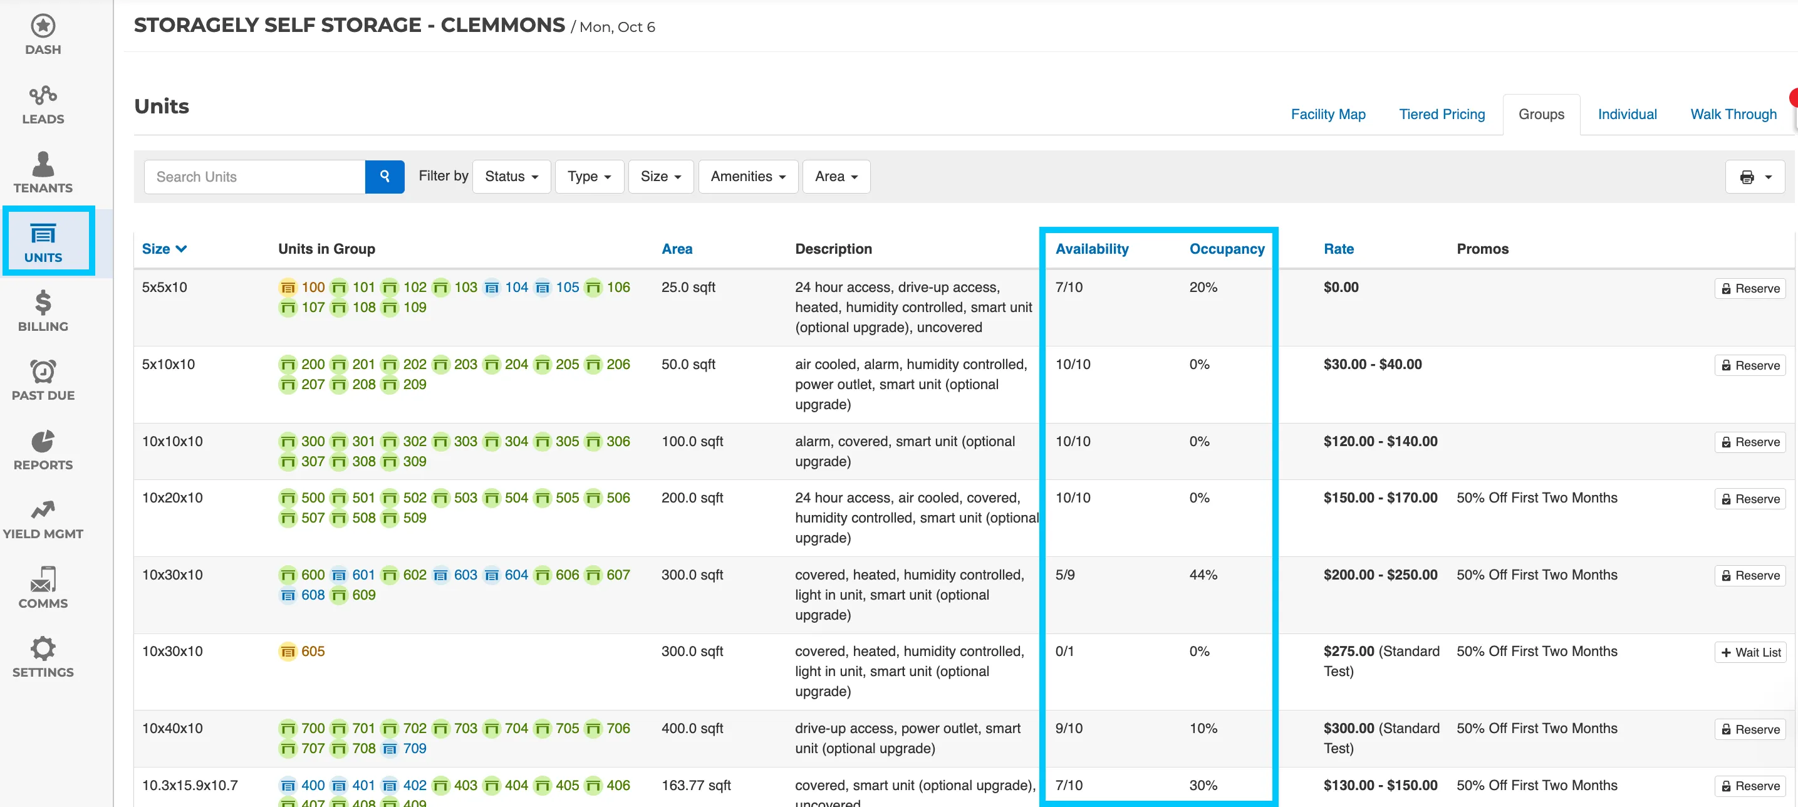
Task: Open unit 505 link
Action: pos(568,499)
